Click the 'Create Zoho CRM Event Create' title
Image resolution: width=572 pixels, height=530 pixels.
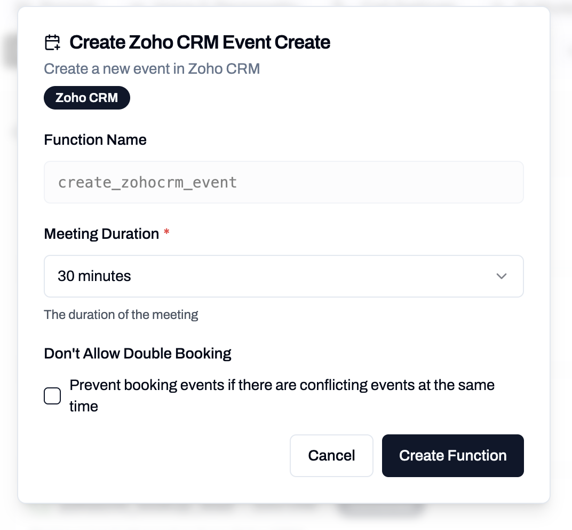click(x=200, y=42)
